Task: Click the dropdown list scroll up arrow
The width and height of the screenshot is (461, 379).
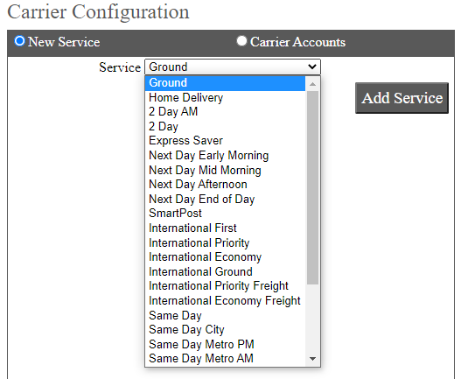Action: point(313,84)
